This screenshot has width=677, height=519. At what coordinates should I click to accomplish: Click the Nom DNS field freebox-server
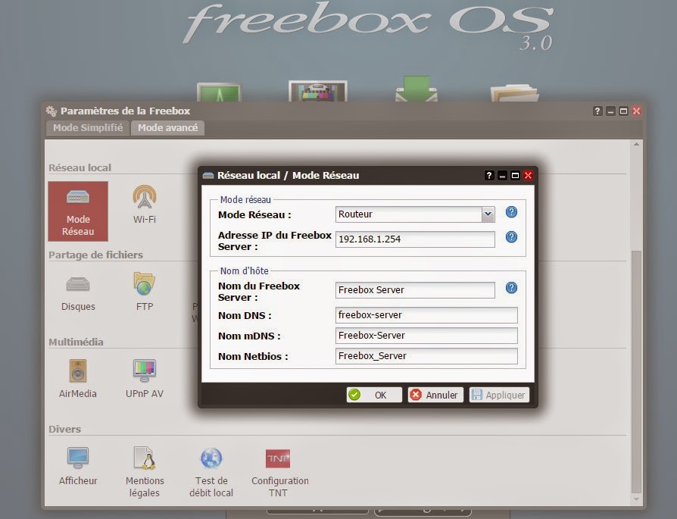[x=426, y=315]
